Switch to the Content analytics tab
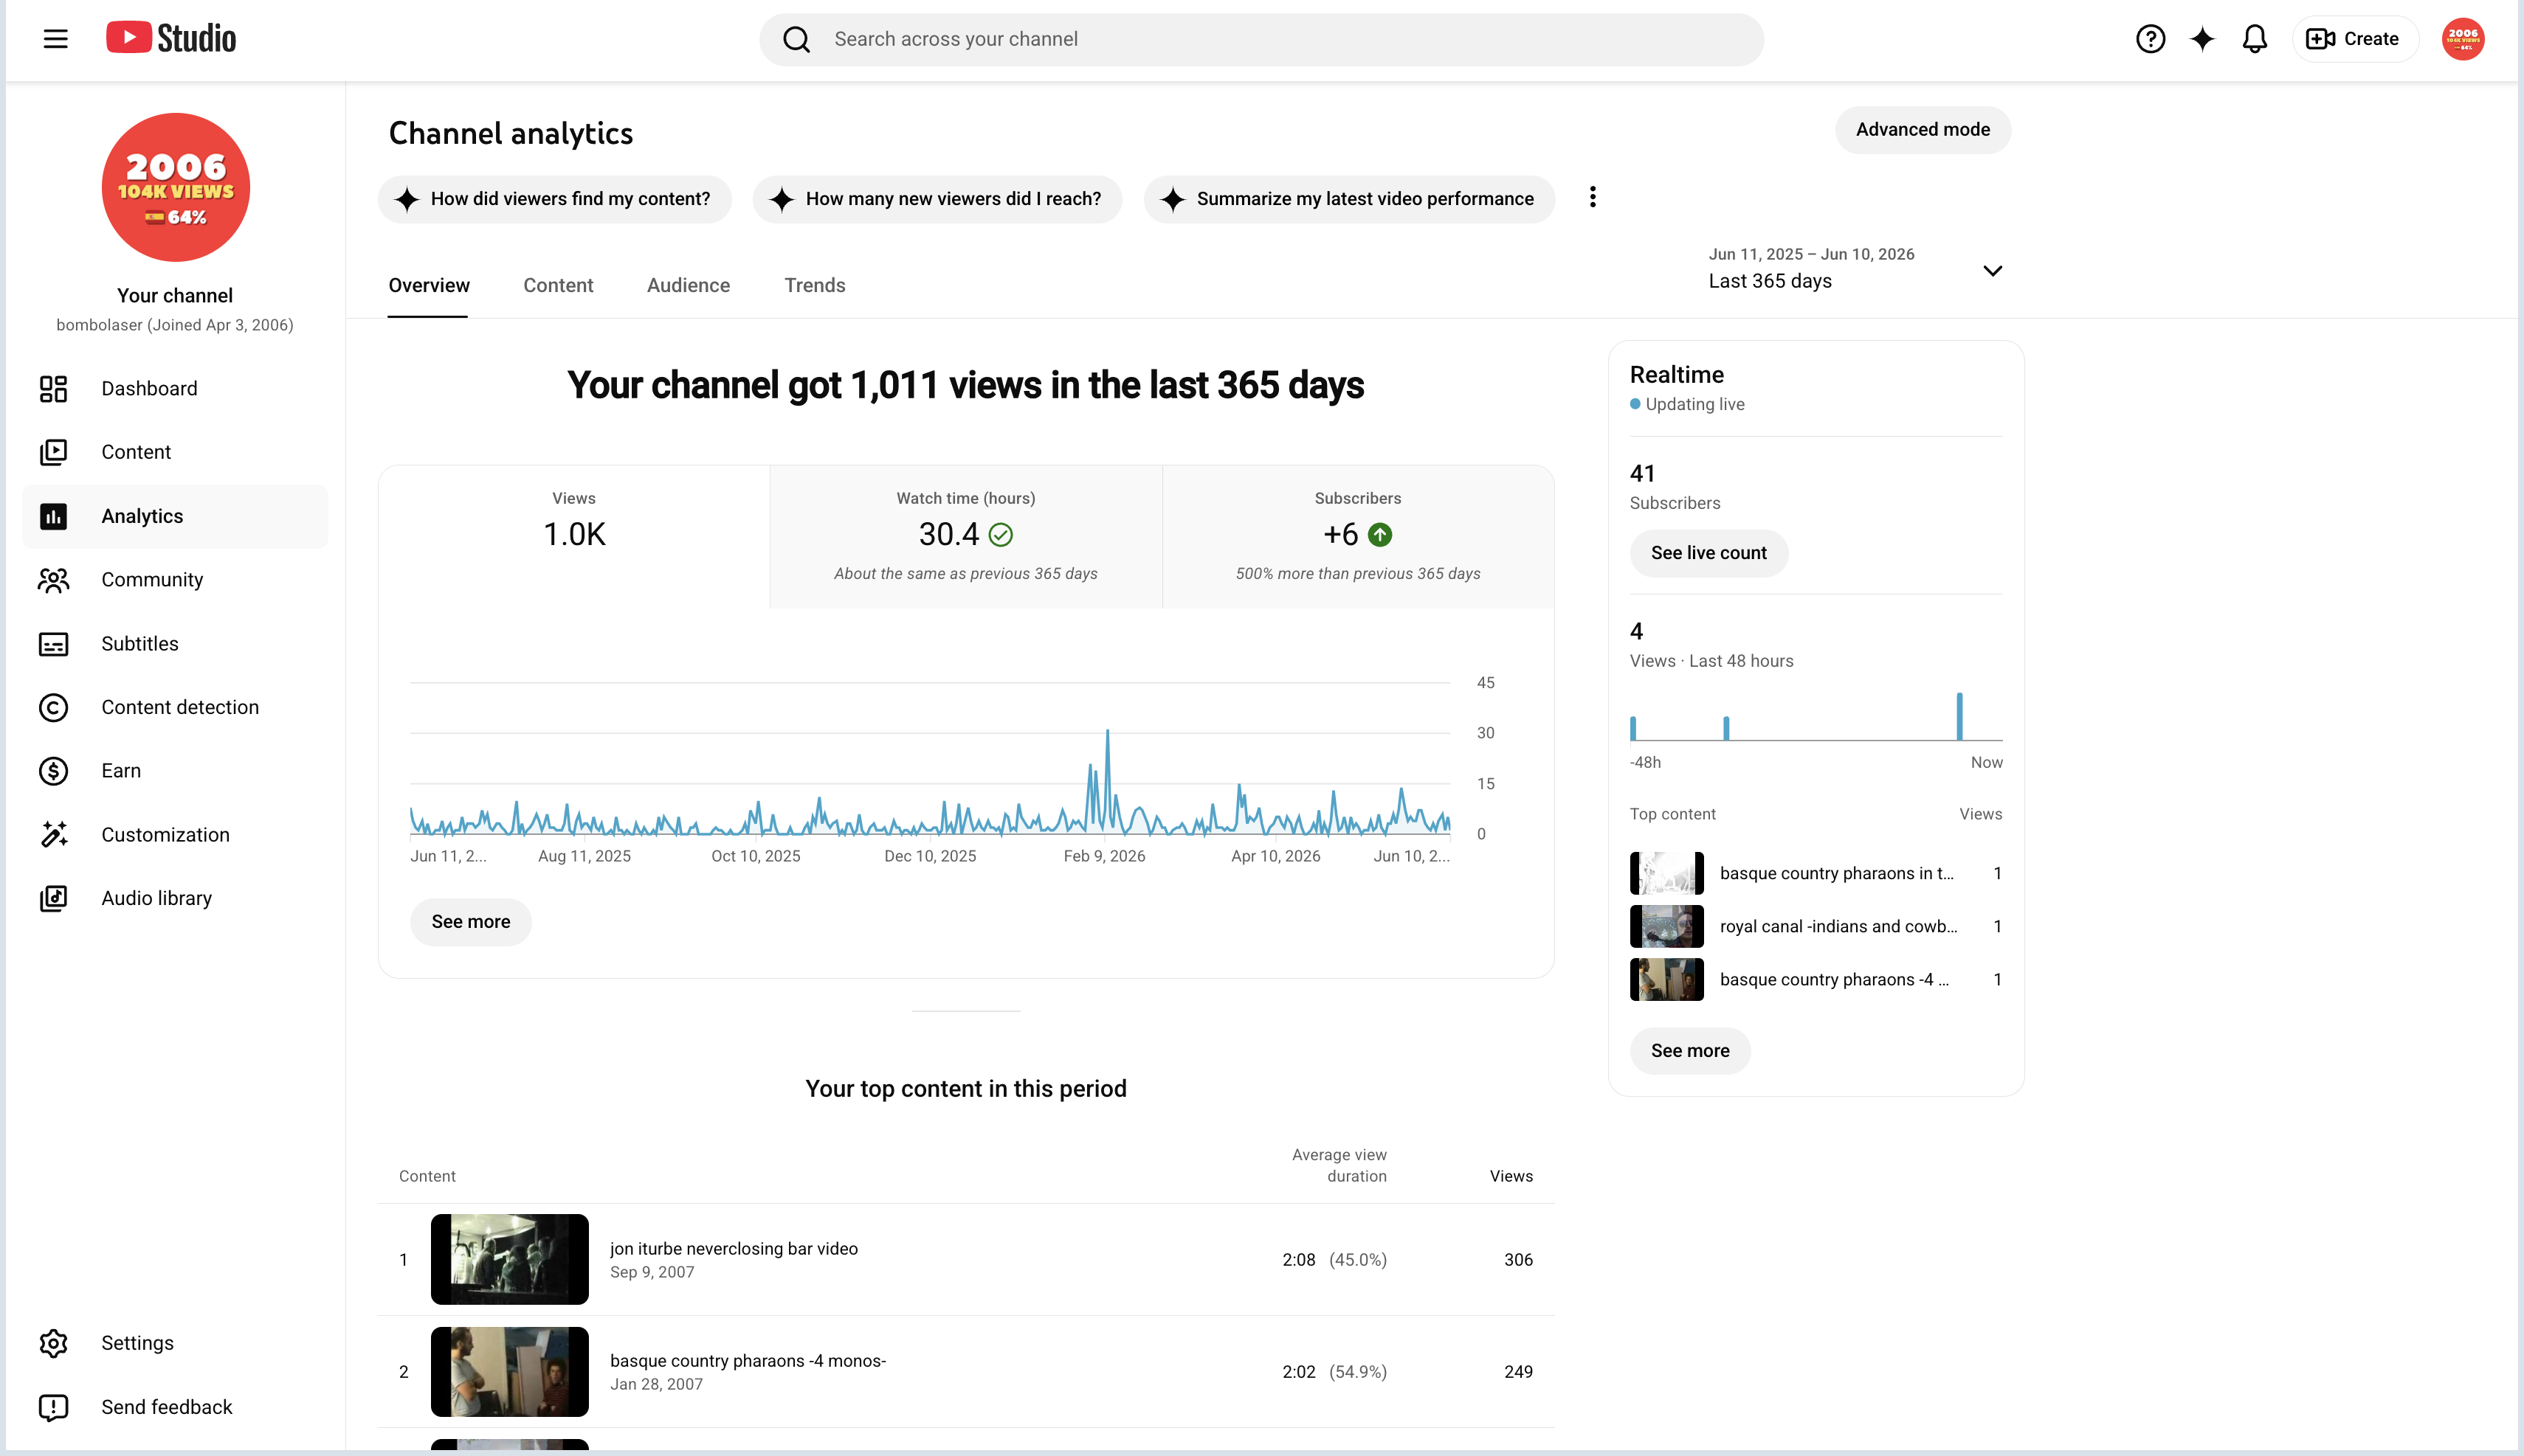Image resolution: width=2524 pixels, height=1456 pixels. [558, 286]
